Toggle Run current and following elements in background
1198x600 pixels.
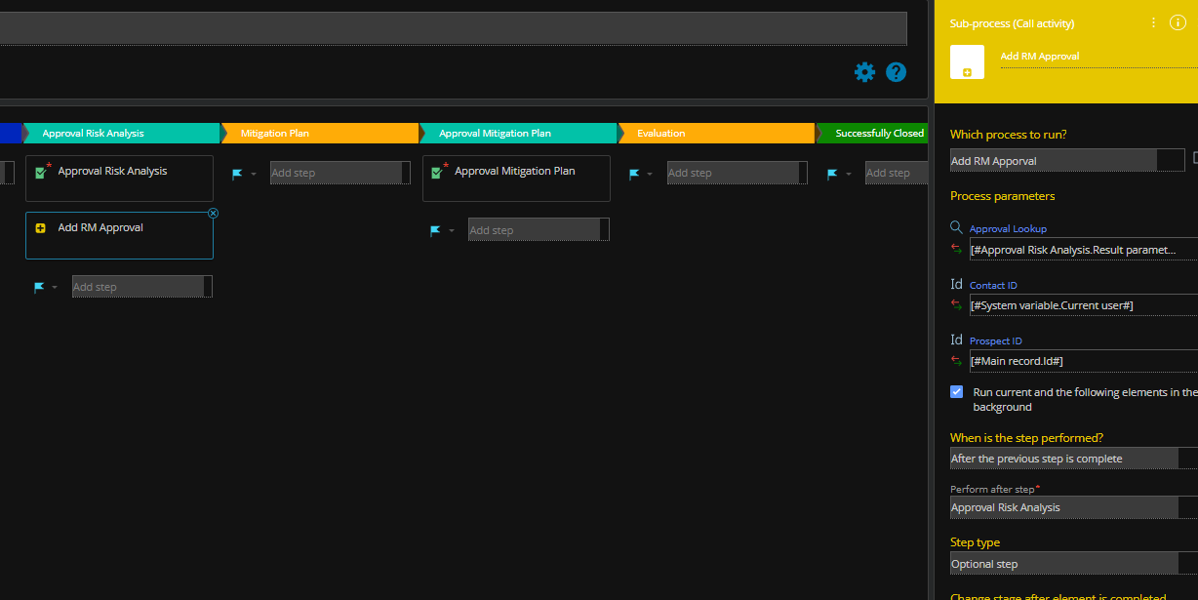click(x=957, y=392)
